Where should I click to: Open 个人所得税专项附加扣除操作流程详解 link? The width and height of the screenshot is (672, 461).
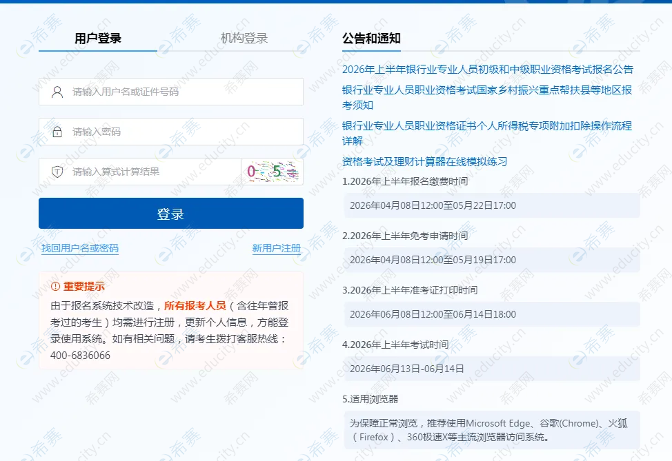[x=487, y=133]
